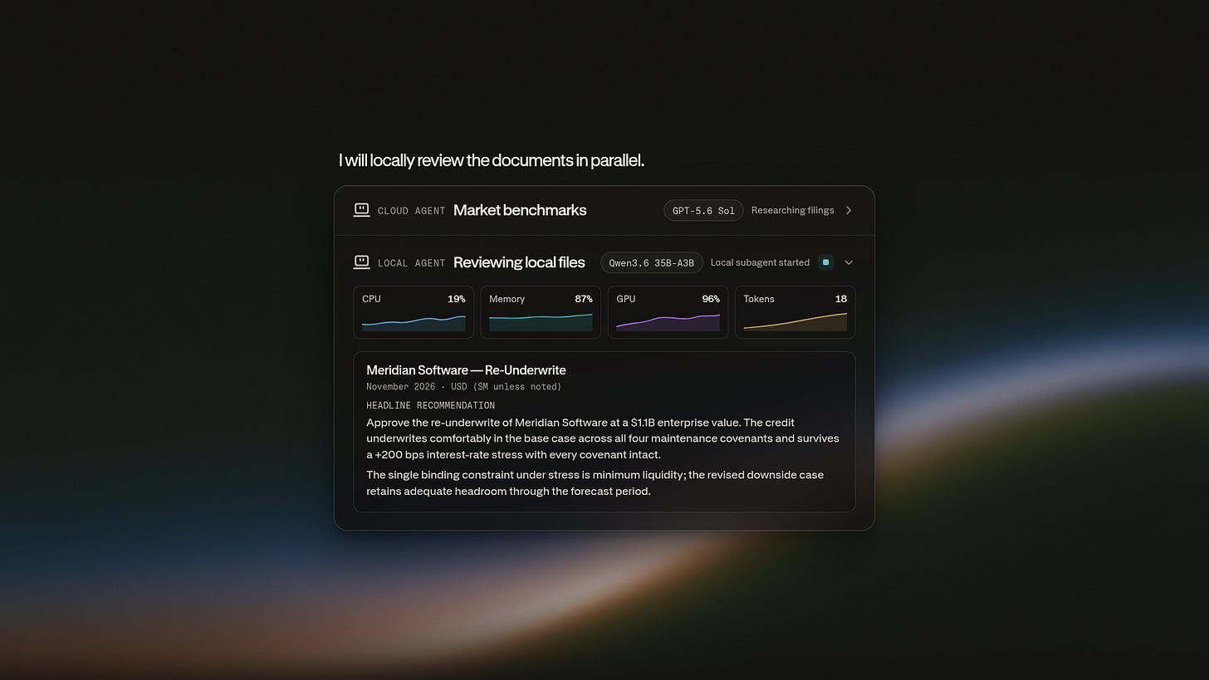The image size is (1209, 680).
Task: Open the GPU usage card
Action: pos(668,312)
